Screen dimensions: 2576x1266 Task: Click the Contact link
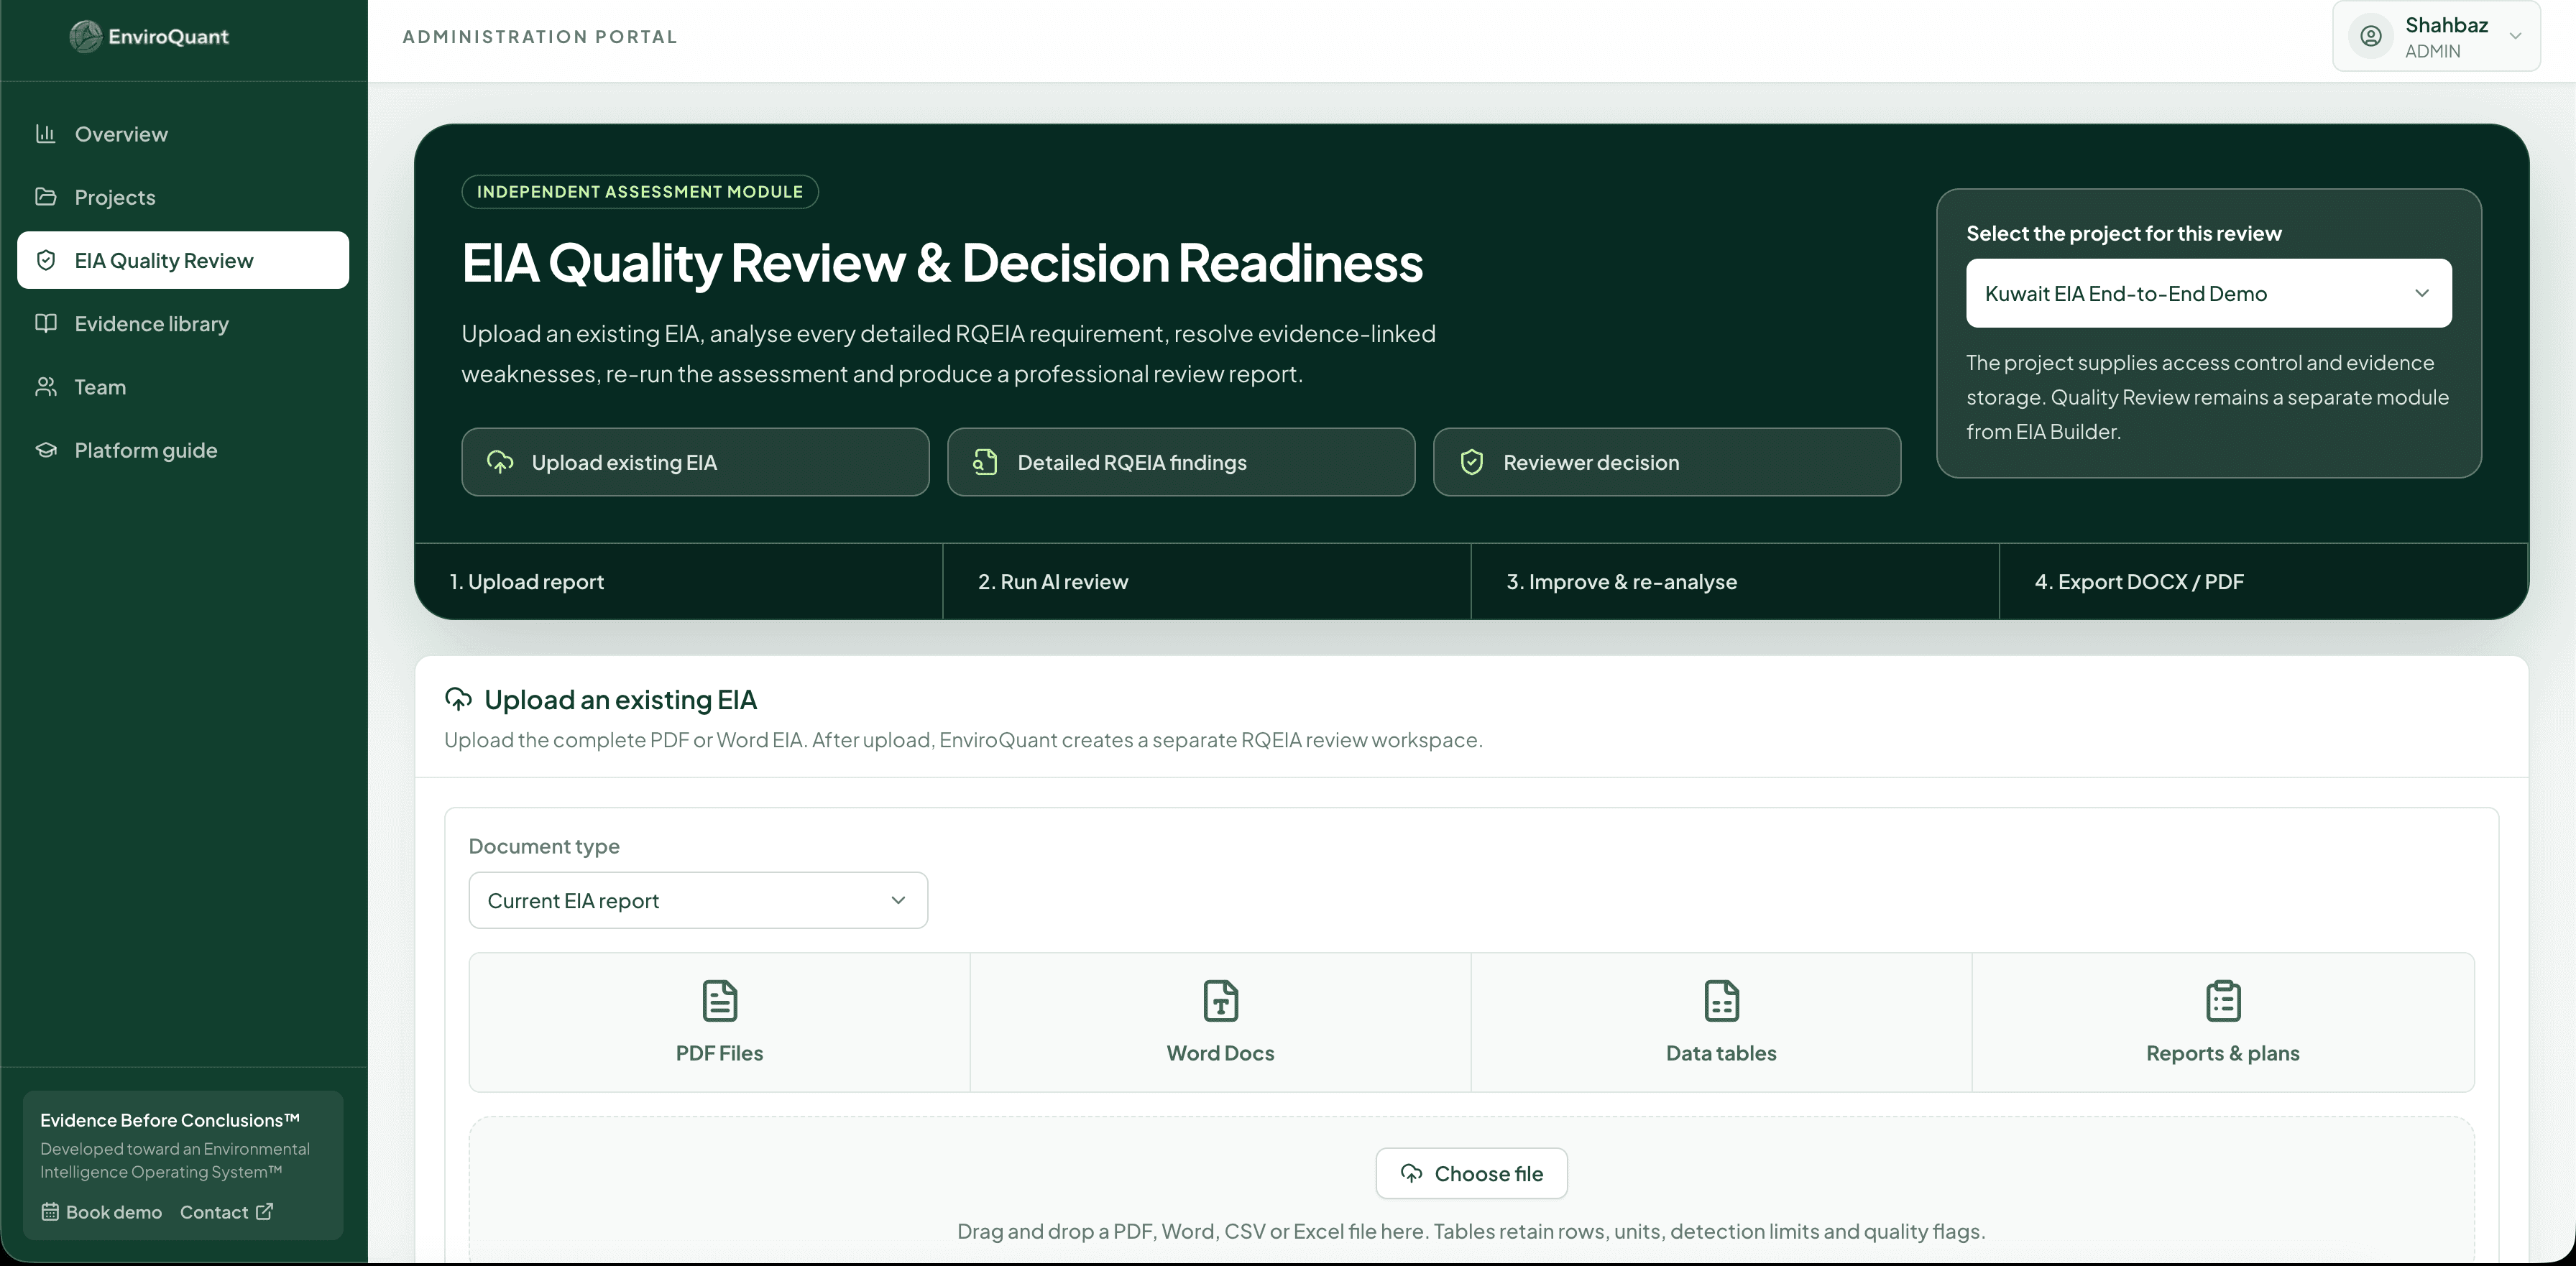coord(226,1211)
